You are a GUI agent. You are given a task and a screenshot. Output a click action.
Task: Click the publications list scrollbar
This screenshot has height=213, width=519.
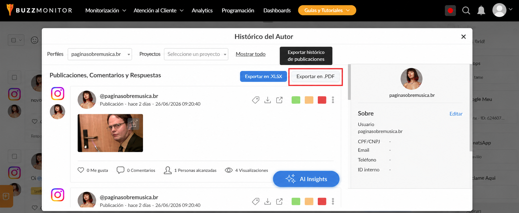pyautogui.click(x=349, y=82)
